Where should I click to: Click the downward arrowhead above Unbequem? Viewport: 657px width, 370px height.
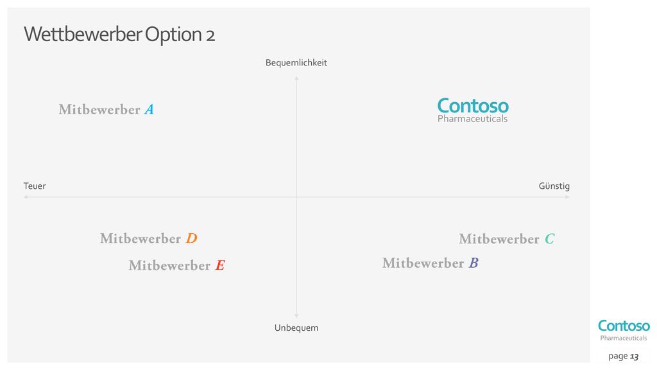296,315
